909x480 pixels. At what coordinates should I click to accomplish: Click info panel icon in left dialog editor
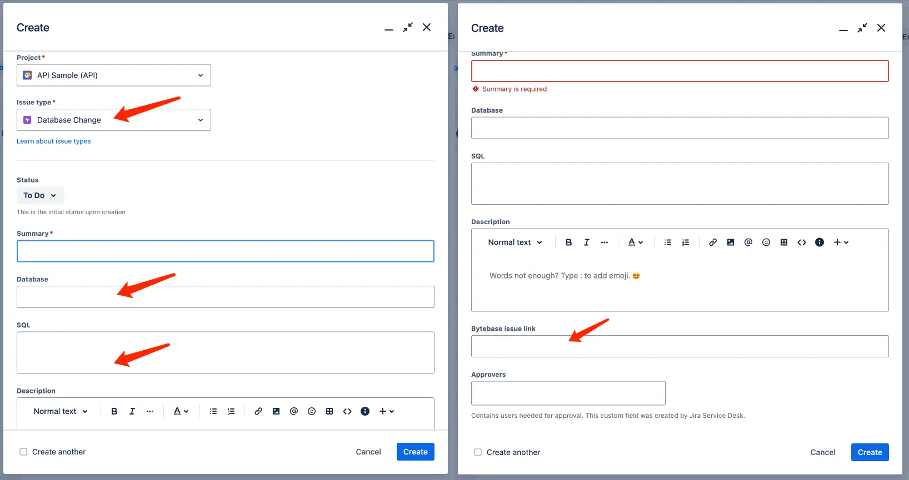pos(365,411)
